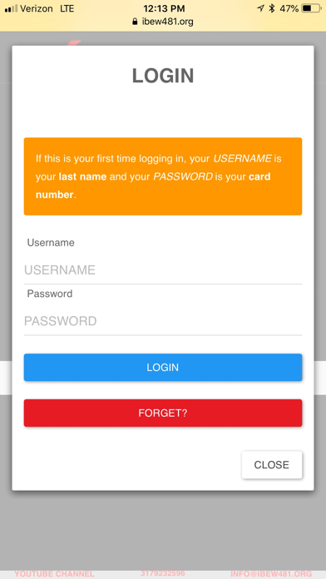Tap the Username label above the field
The image size is (326, 579).
coord(51,243)
